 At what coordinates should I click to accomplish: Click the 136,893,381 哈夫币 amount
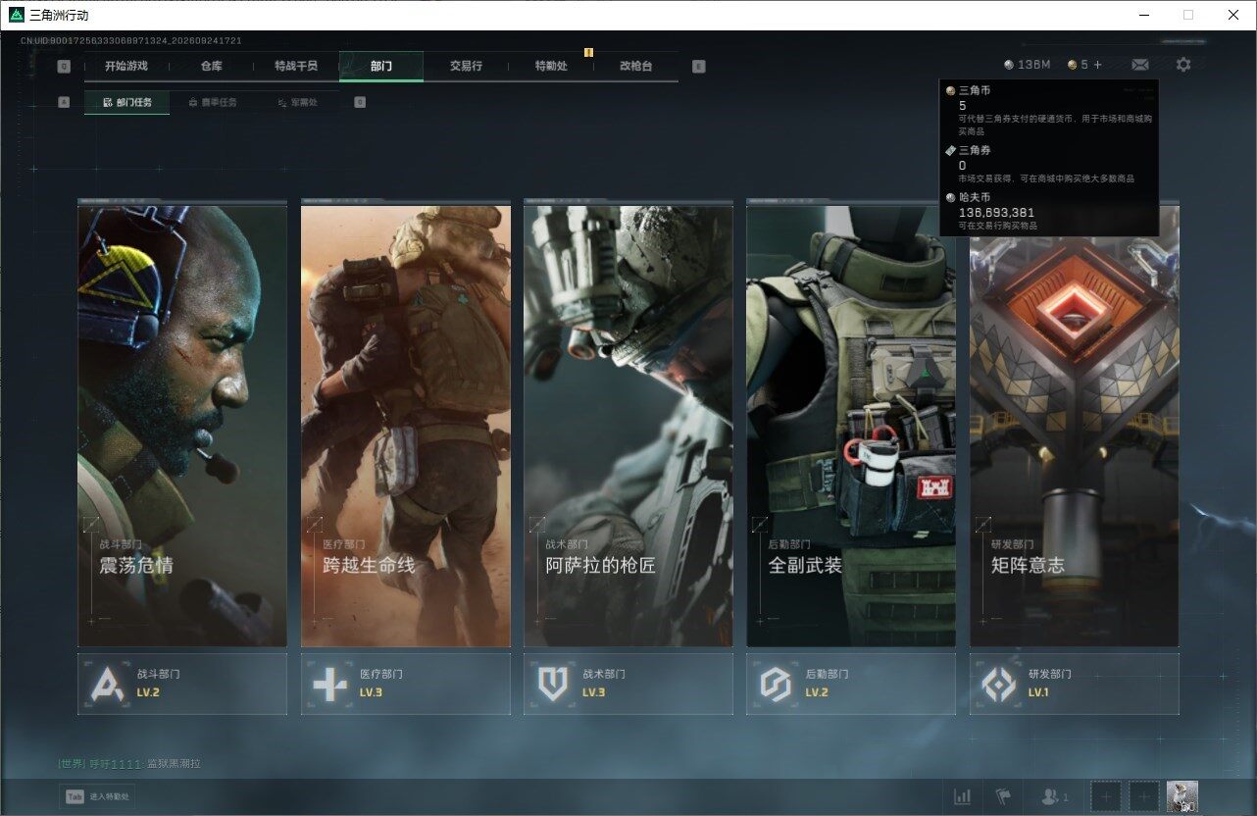[996, 212]
